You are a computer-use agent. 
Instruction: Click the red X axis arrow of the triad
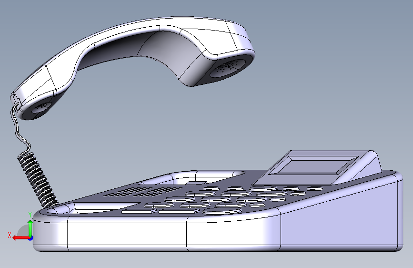point(20,238)
